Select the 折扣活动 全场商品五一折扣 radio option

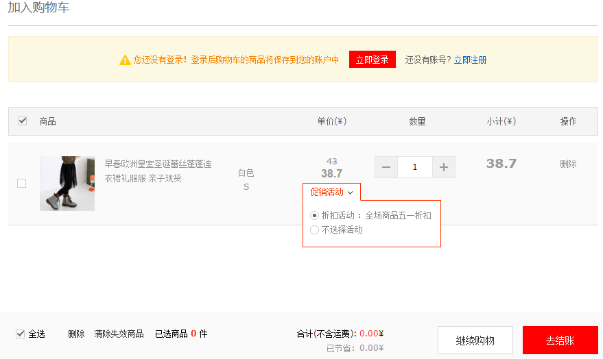[315, 215]
